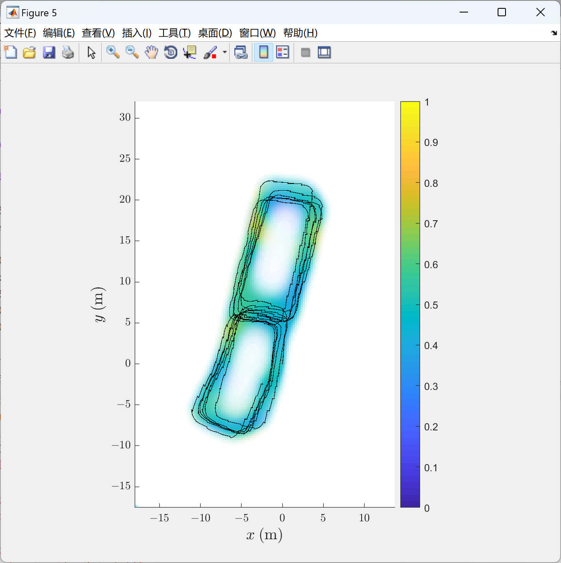Click the x (m) axis label
This screenshot has width=561, height=563.
coord(264,535)
